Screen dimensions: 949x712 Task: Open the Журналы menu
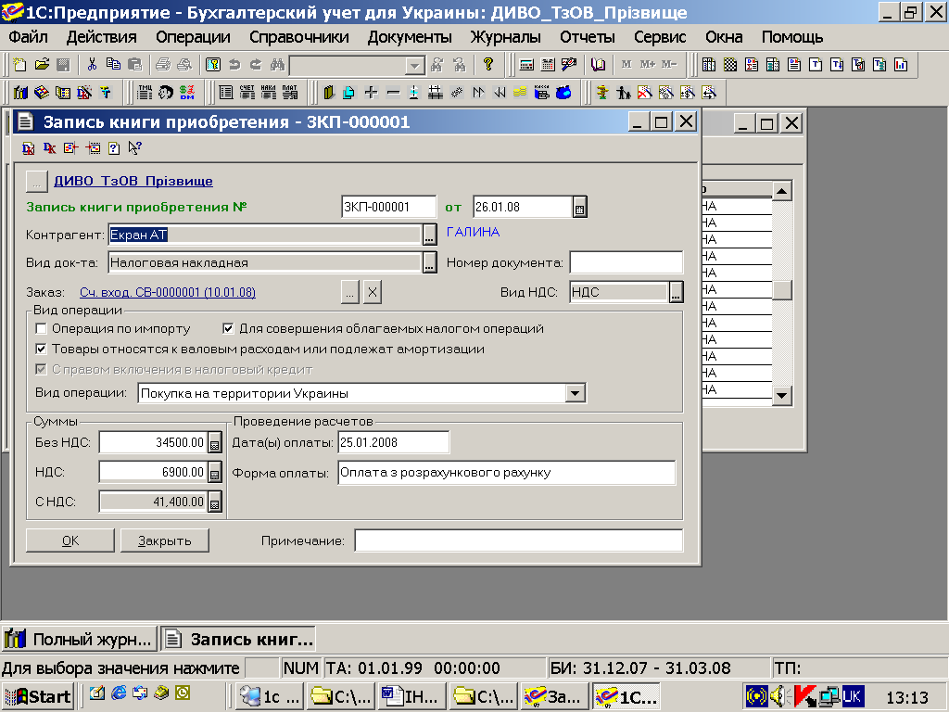(x=506, y=37)
